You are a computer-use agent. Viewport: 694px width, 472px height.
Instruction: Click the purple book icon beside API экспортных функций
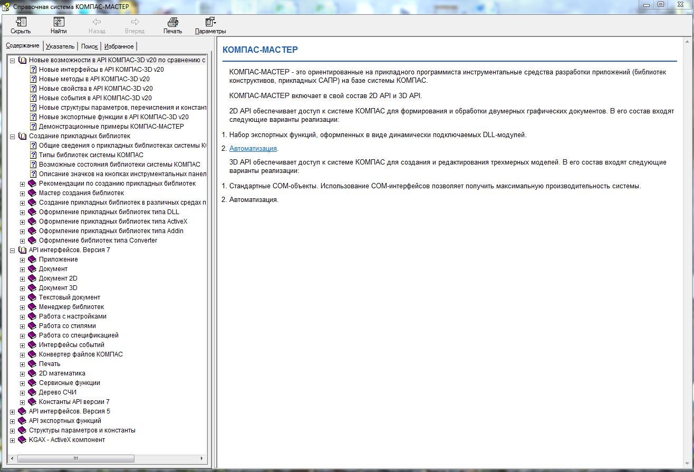(x=22, y=421)
